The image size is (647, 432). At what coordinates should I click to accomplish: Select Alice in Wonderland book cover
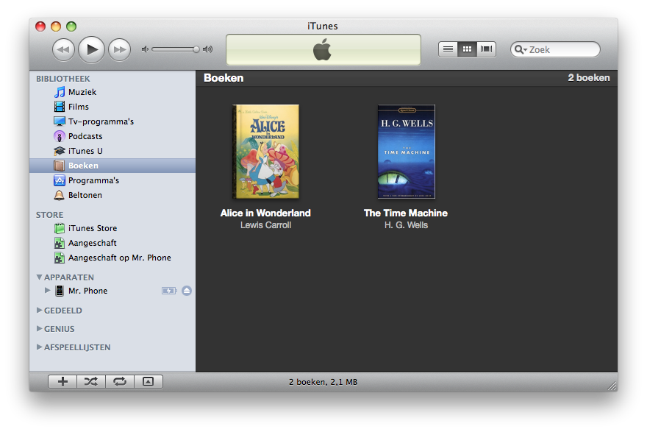pyautogui.click(x=265, y=152)
